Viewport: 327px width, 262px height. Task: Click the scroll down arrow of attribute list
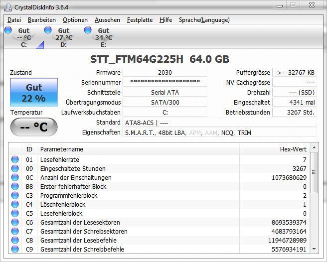point(314,249)
